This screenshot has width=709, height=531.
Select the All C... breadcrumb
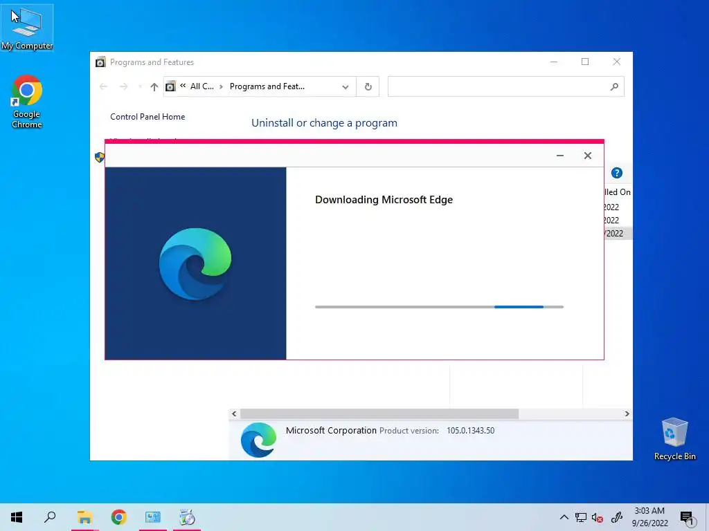201,86
